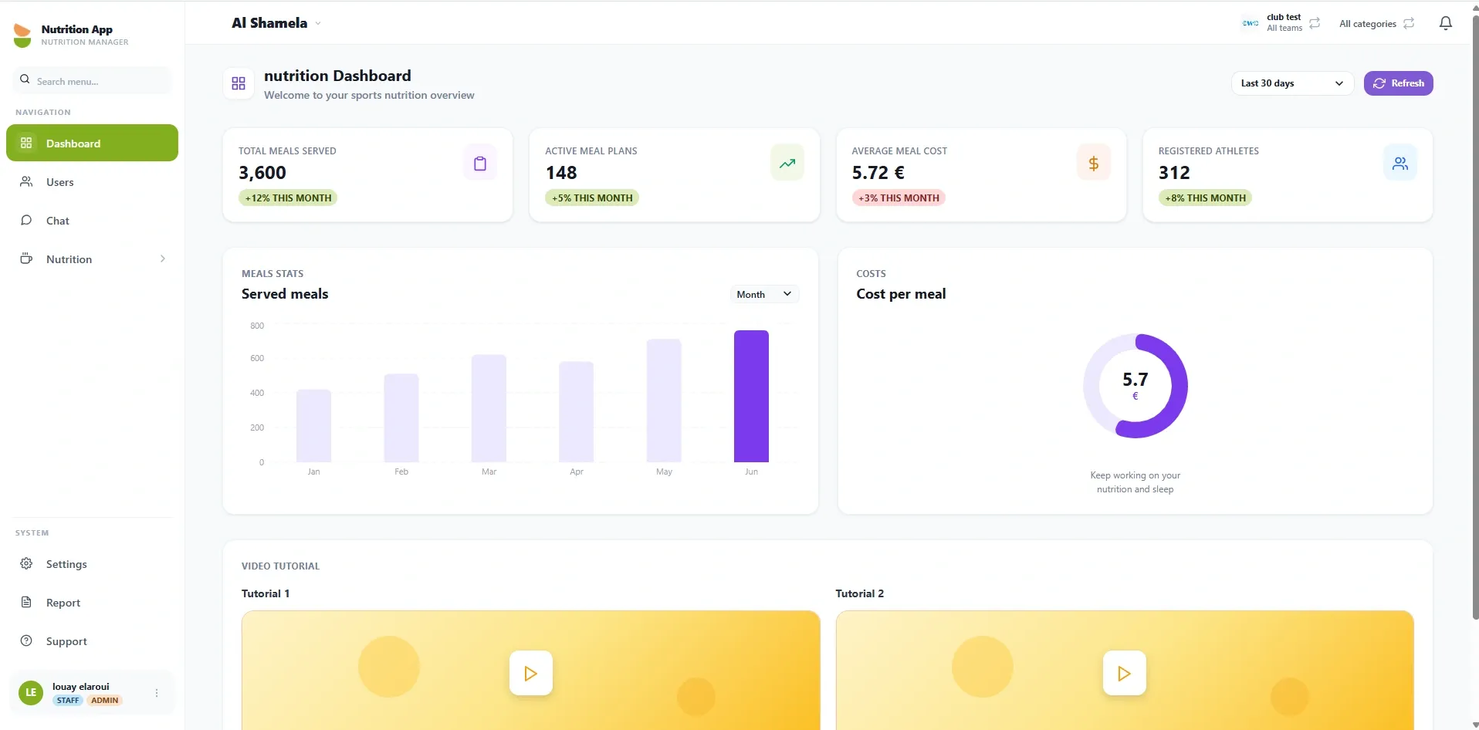Open the Last 30 days dropdown

coord(1292,83)
